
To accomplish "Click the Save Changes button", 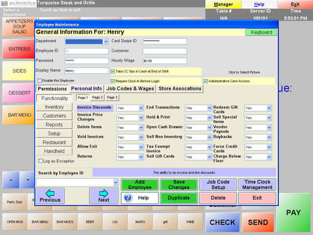I will coord(179,185).
